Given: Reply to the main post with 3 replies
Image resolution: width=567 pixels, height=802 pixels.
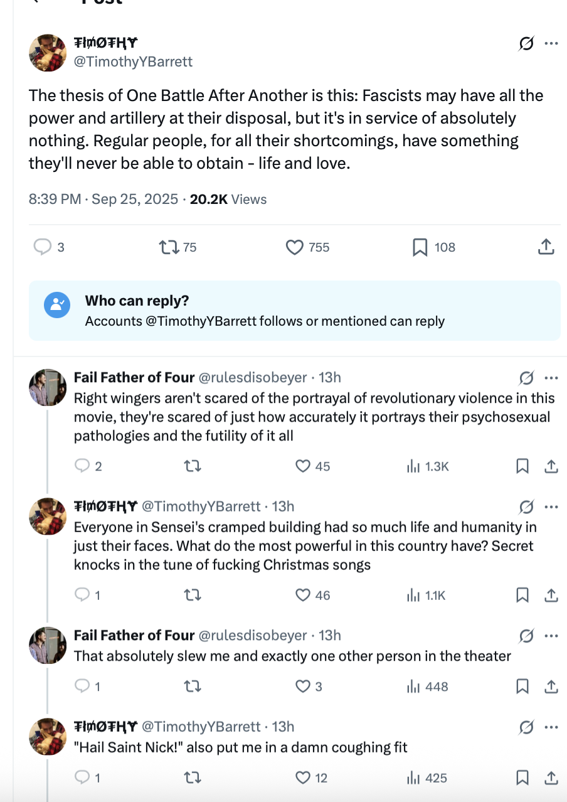Looking at the screenshot, I should coord(42,247).
